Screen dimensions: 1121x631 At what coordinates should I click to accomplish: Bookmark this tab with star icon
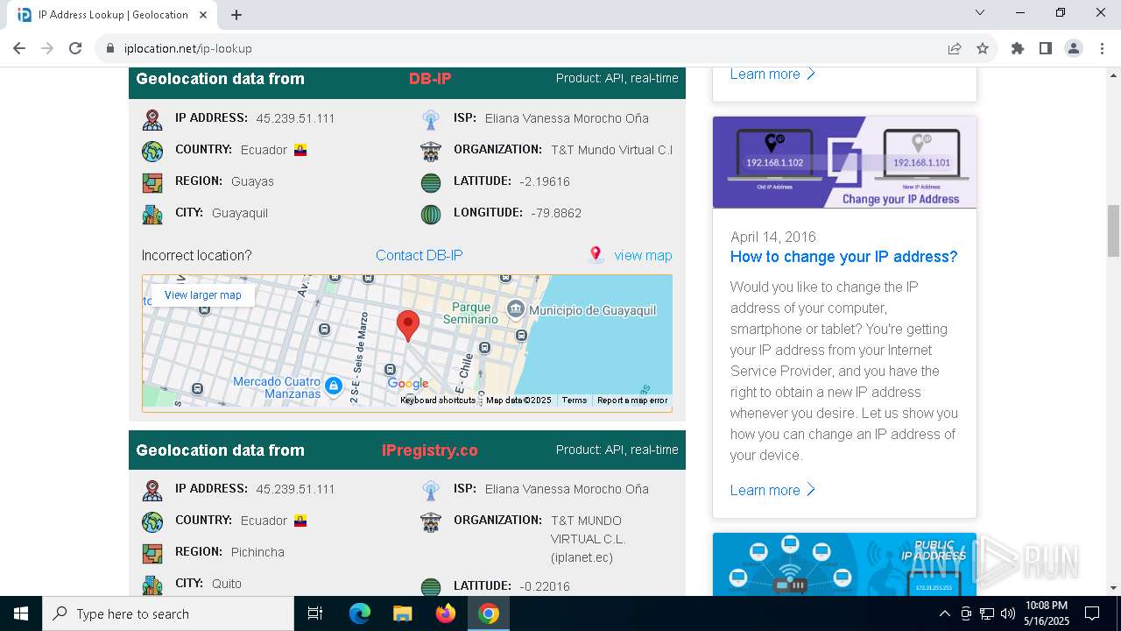(x=983, y=48)
